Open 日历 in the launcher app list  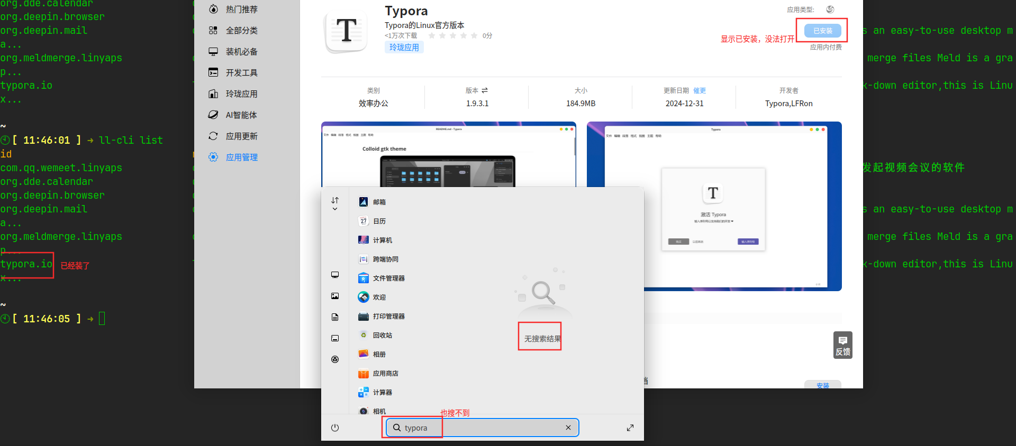tap(373, 221)
